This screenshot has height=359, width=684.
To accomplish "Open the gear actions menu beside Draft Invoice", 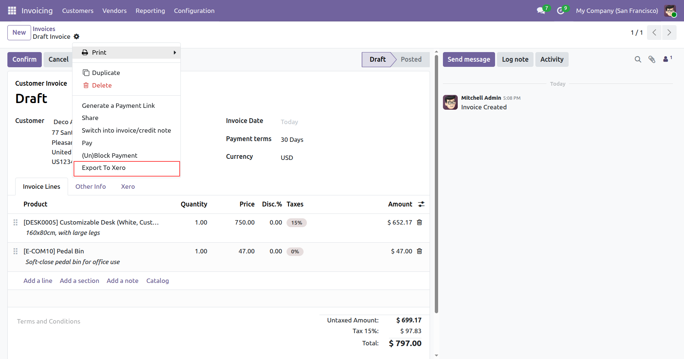I will [77, 37].
